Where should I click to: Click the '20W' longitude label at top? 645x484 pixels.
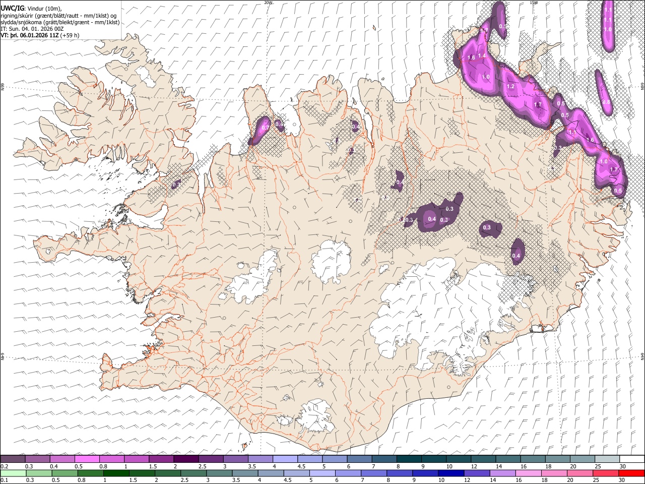tap(268, 3)
